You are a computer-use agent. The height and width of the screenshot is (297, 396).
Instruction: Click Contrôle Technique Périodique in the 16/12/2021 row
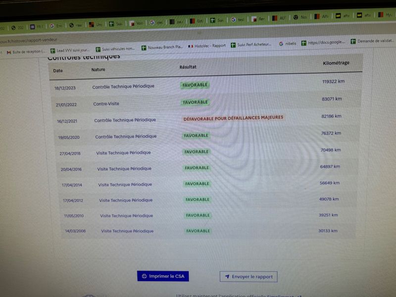point(125,120)
